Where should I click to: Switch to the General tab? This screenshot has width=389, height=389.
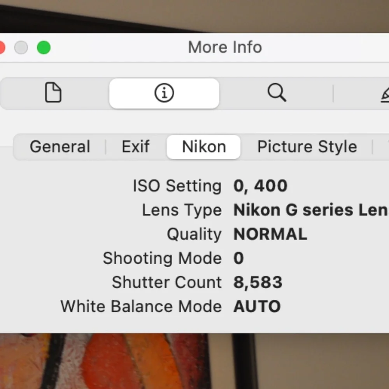tap(60, 147)
